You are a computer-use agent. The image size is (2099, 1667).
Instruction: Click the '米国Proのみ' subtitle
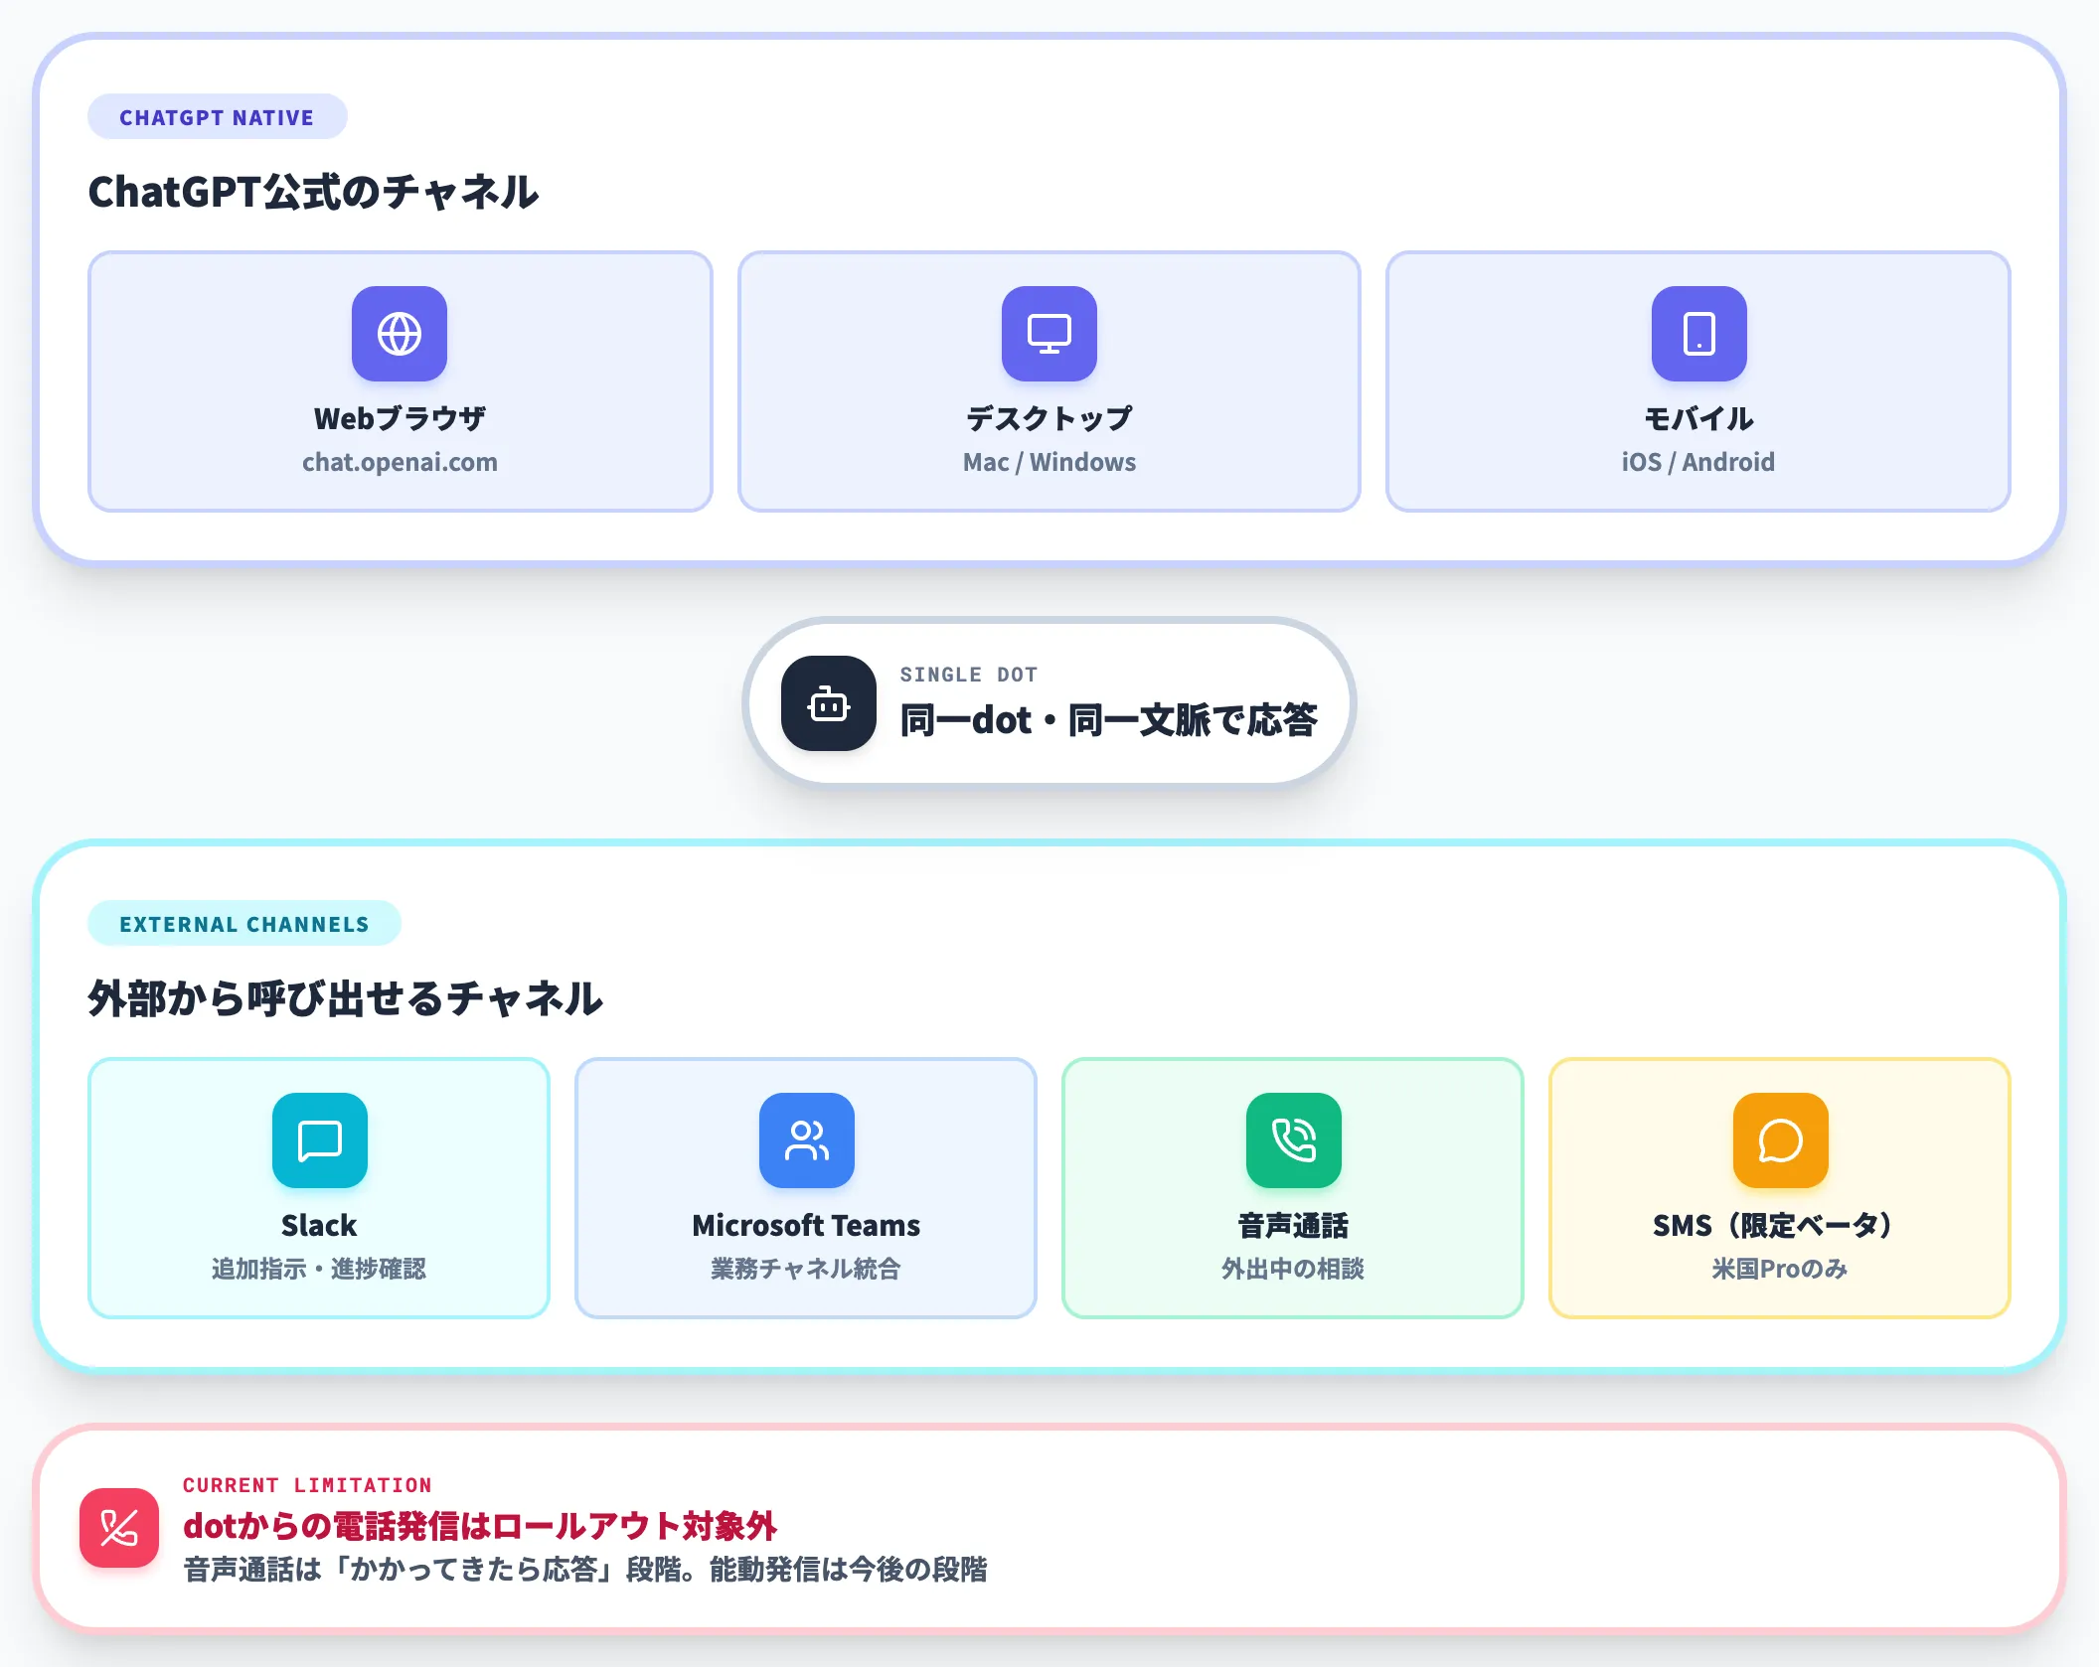point(1780,1269)
